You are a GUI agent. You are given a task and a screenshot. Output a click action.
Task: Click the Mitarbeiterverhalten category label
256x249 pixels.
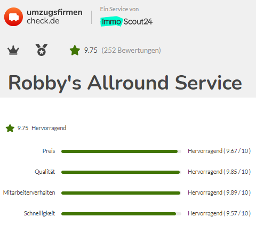point(29,192)
